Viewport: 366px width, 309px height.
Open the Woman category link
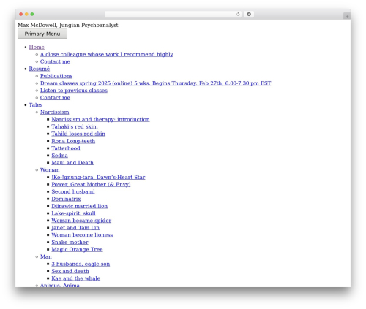[50, 170]
